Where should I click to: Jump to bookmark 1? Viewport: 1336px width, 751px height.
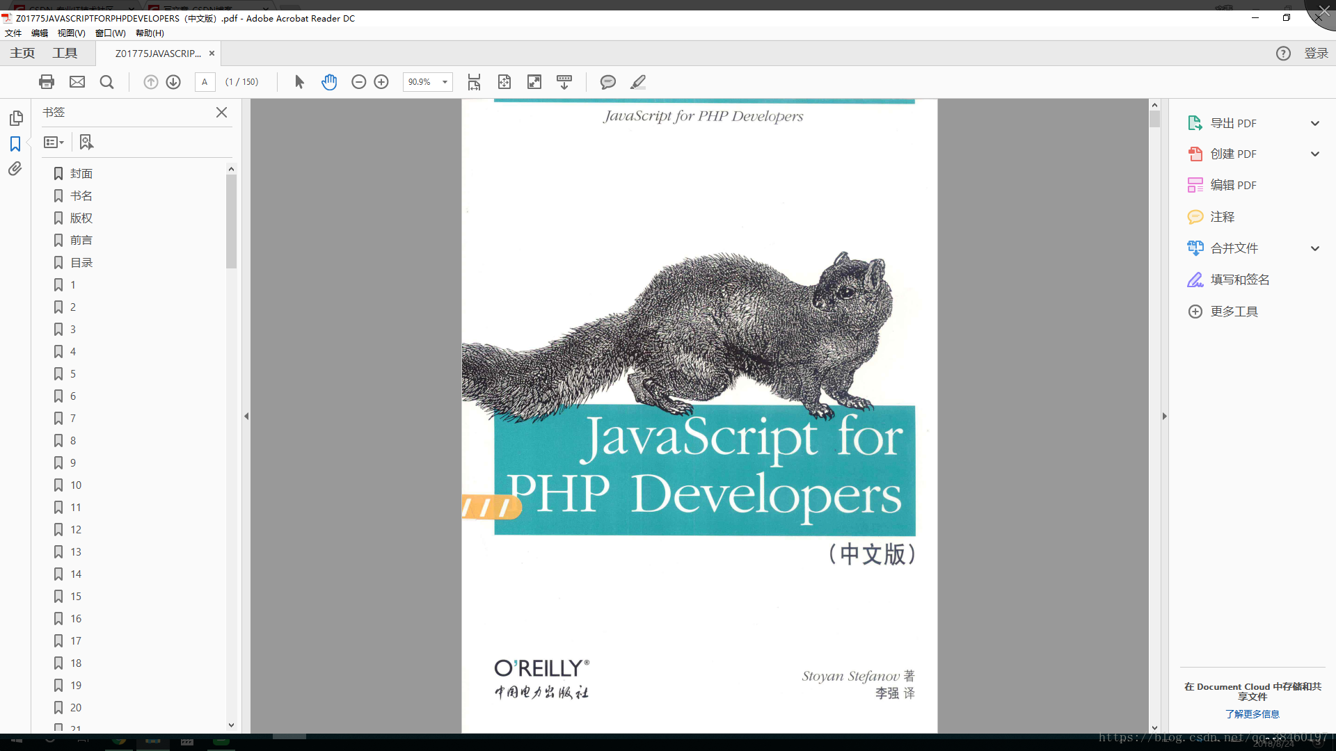[x=72, y=285]
